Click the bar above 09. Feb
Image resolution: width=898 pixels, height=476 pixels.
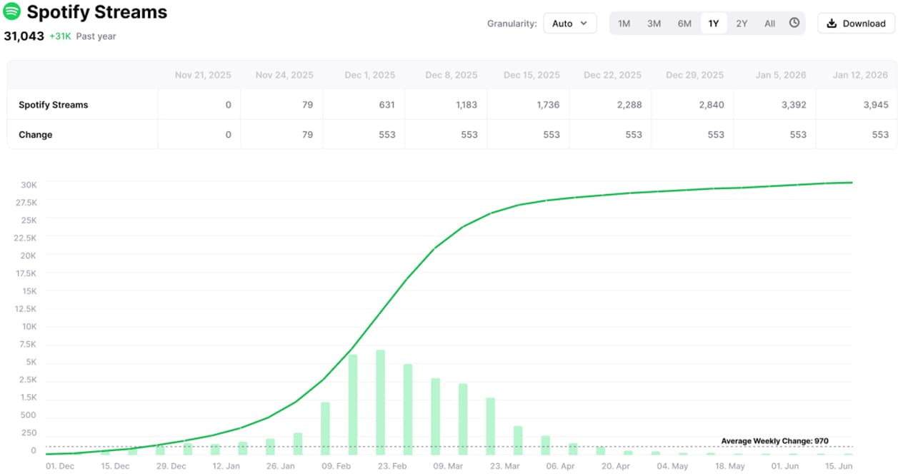pos(325,429)
